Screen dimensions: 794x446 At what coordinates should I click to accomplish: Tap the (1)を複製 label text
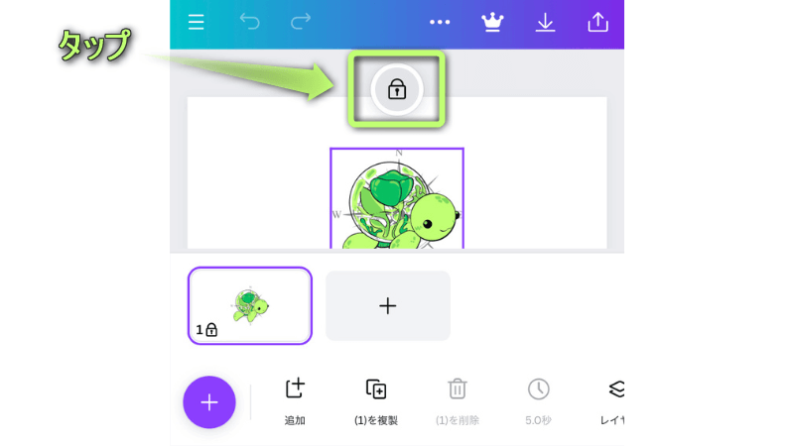tap(376, 420)
